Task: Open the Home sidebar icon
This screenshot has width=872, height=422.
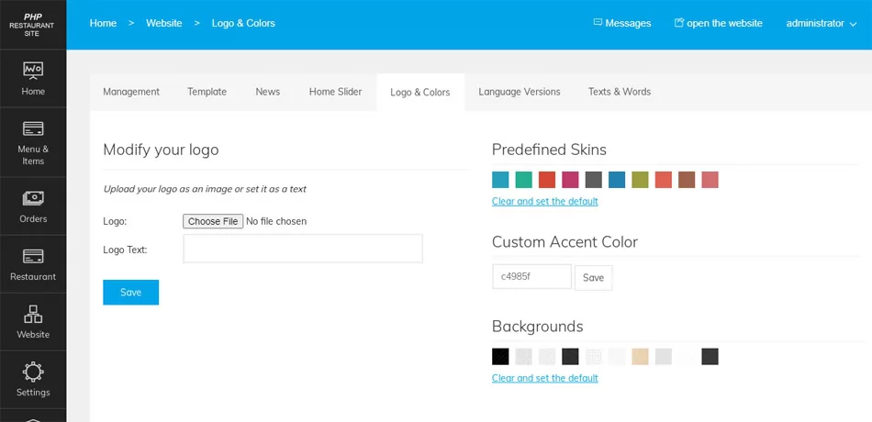Action: pos(33,72)
